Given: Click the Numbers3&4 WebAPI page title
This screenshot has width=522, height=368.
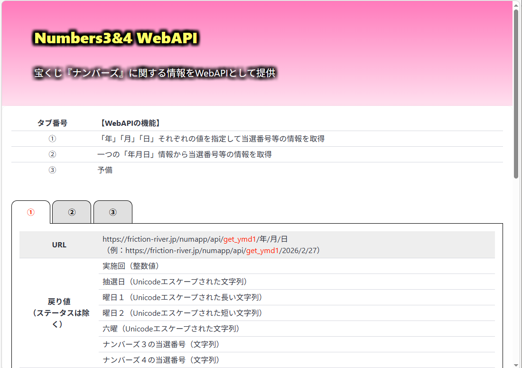Looking at the screenshot, I should point(115,38).
